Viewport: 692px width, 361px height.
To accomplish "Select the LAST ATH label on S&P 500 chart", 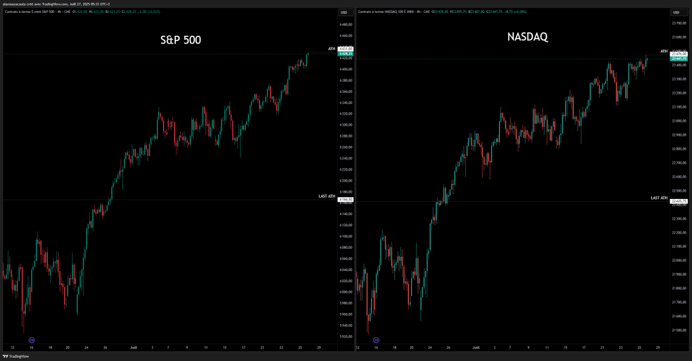I will pos(327,196).
